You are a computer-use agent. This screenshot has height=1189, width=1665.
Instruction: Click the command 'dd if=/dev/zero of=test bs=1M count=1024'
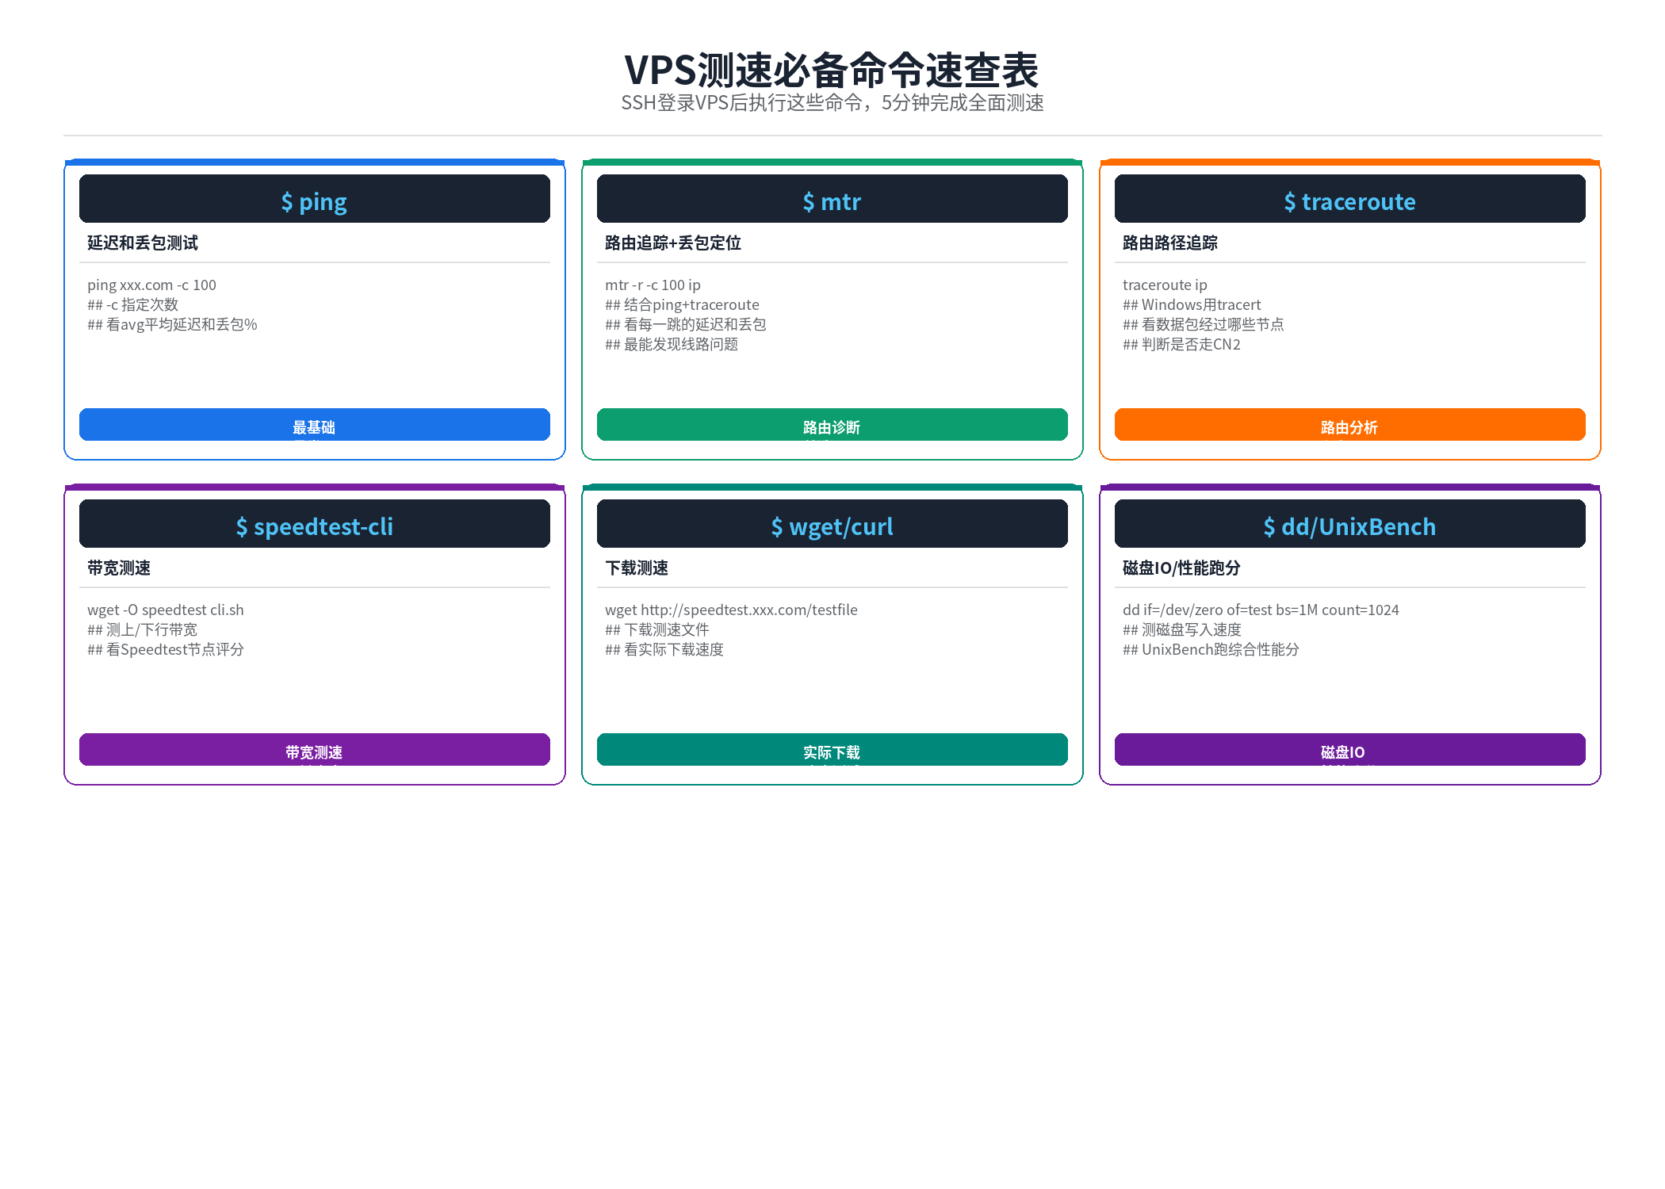click(x=1261, y=610)
